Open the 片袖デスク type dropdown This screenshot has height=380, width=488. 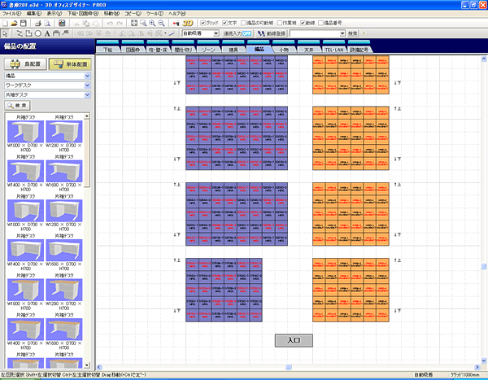87,94
